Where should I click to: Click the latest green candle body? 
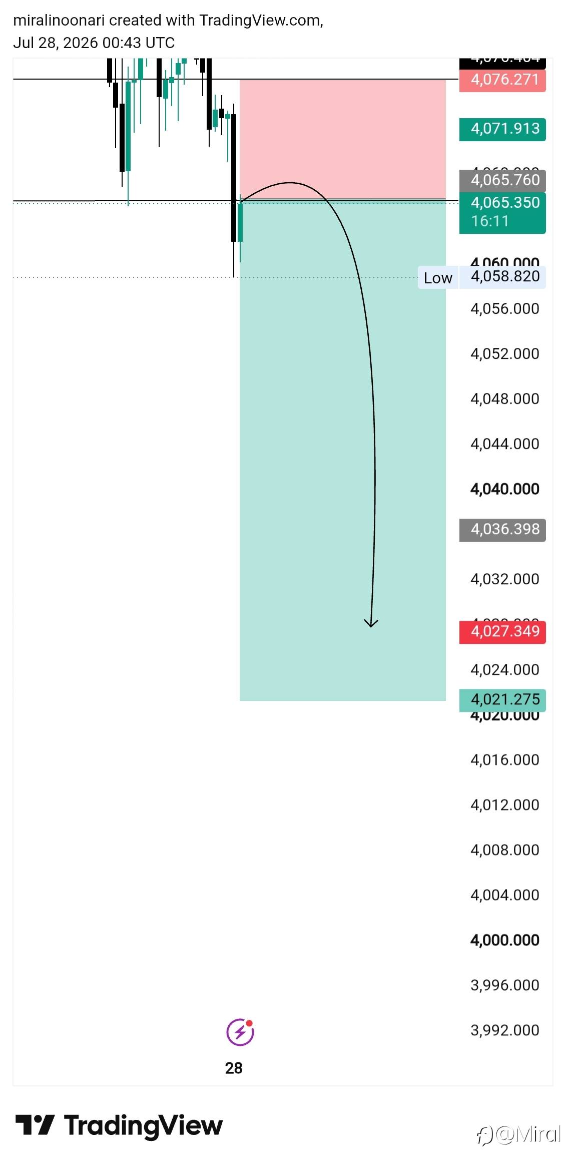[240, 222]
